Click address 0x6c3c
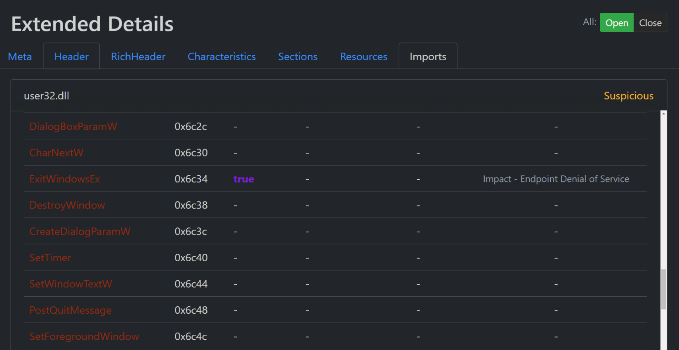The height and width of the screenshot is (350, 679). 191,232
